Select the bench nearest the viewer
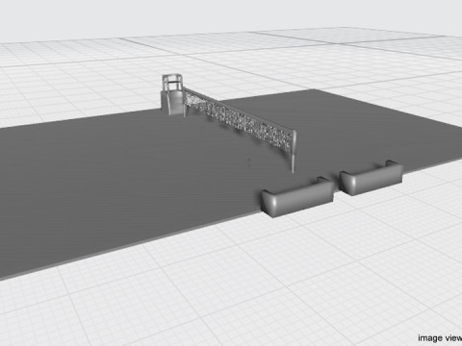Image resolution: width=462 pixels, height=346 pixels. [x=297, y=196]
